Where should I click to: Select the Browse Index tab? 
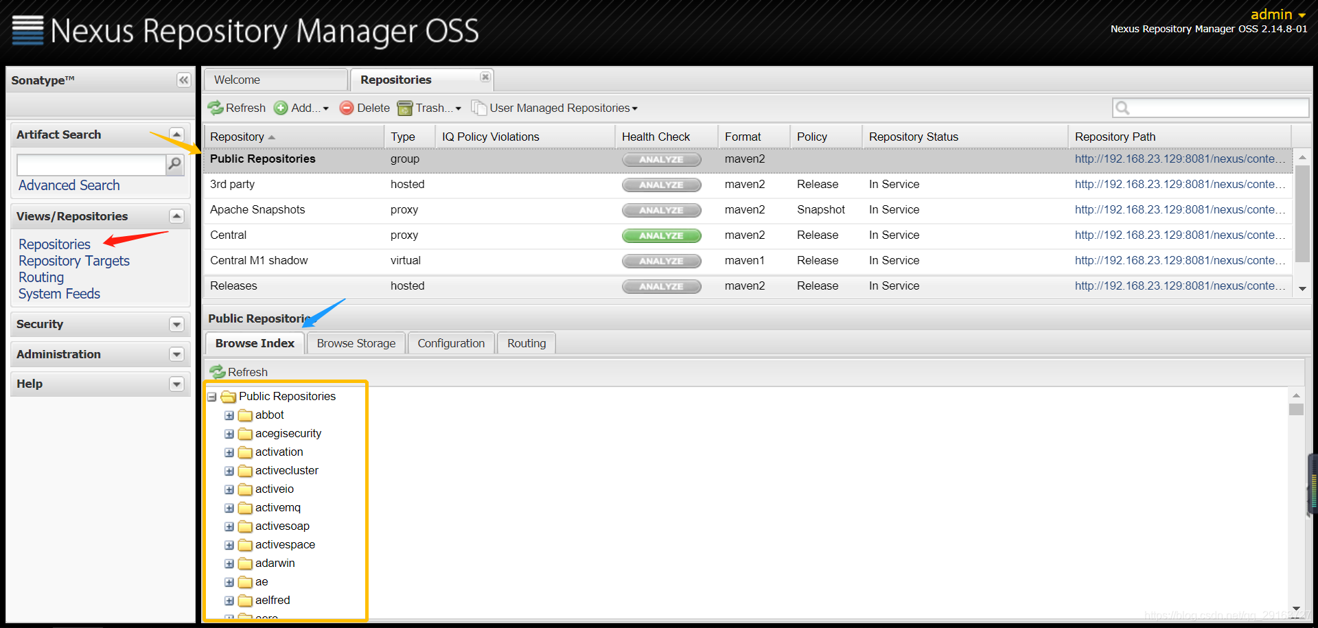point(255,343)
